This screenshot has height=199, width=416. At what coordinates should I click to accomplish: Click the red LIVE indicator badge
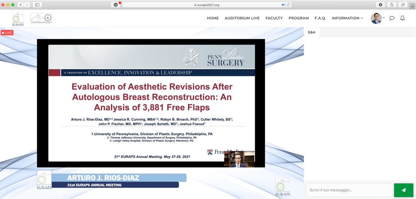click(x=7, y=33)
